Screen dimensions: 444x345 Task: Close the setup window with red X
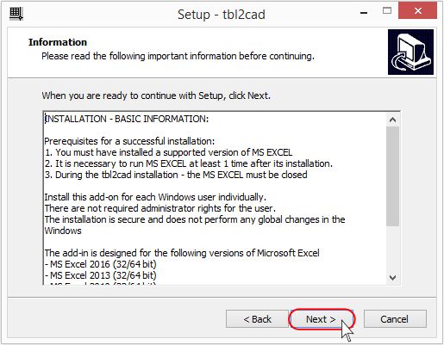tap(417, 11)
